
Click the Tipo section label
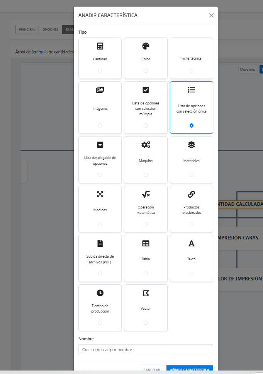click(82, 32)
